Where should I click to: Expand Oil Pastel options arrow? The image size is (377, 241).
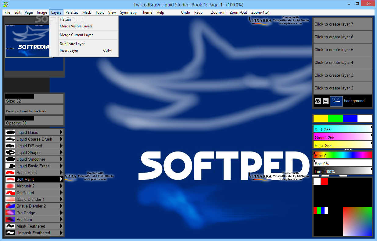[x=61, y=193]
